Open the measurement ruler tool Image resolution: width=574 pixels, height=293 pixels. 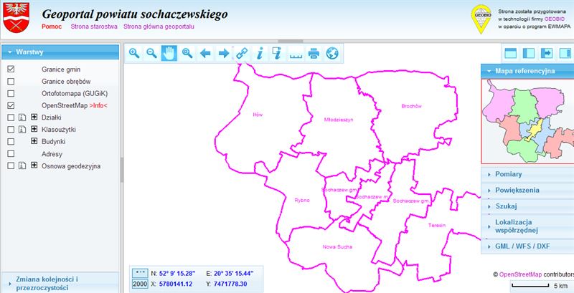pos(295,53)
